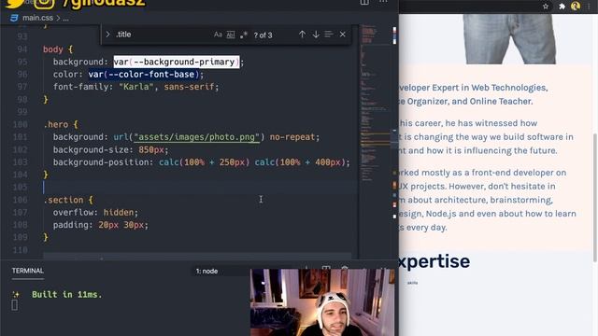
Task: Open browser extensions puzzle icon
Action: pos(562,7)
